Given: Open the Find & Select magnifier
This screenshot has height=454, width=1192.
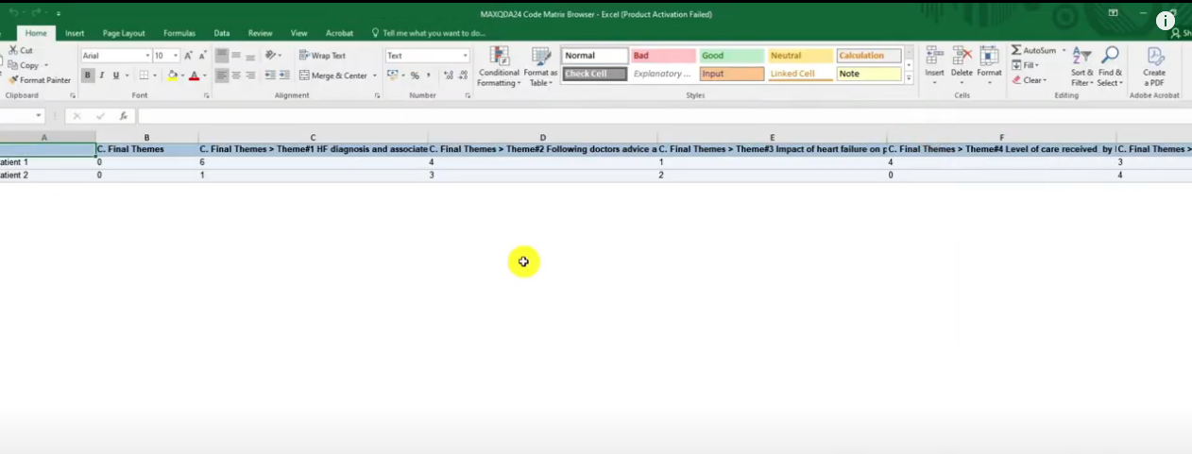Looking at the screenshot, I should point(1110,57).
